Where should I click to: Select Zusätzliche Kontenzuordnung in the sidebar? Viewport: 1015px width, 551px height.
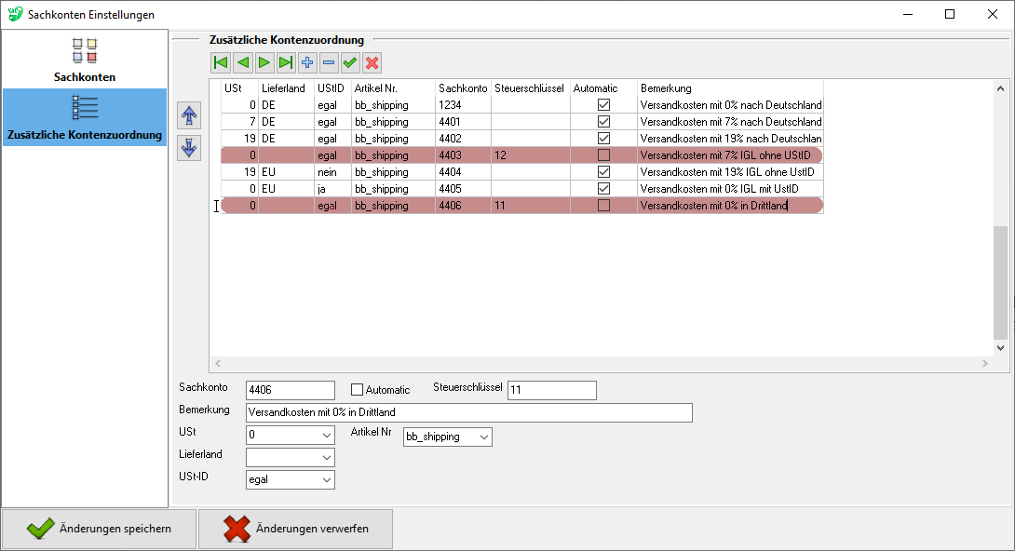pos(85,118)
